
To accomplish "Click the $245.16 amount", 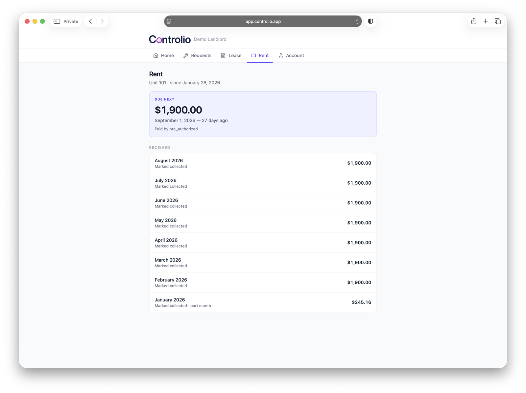I will (x=361, y=302).
